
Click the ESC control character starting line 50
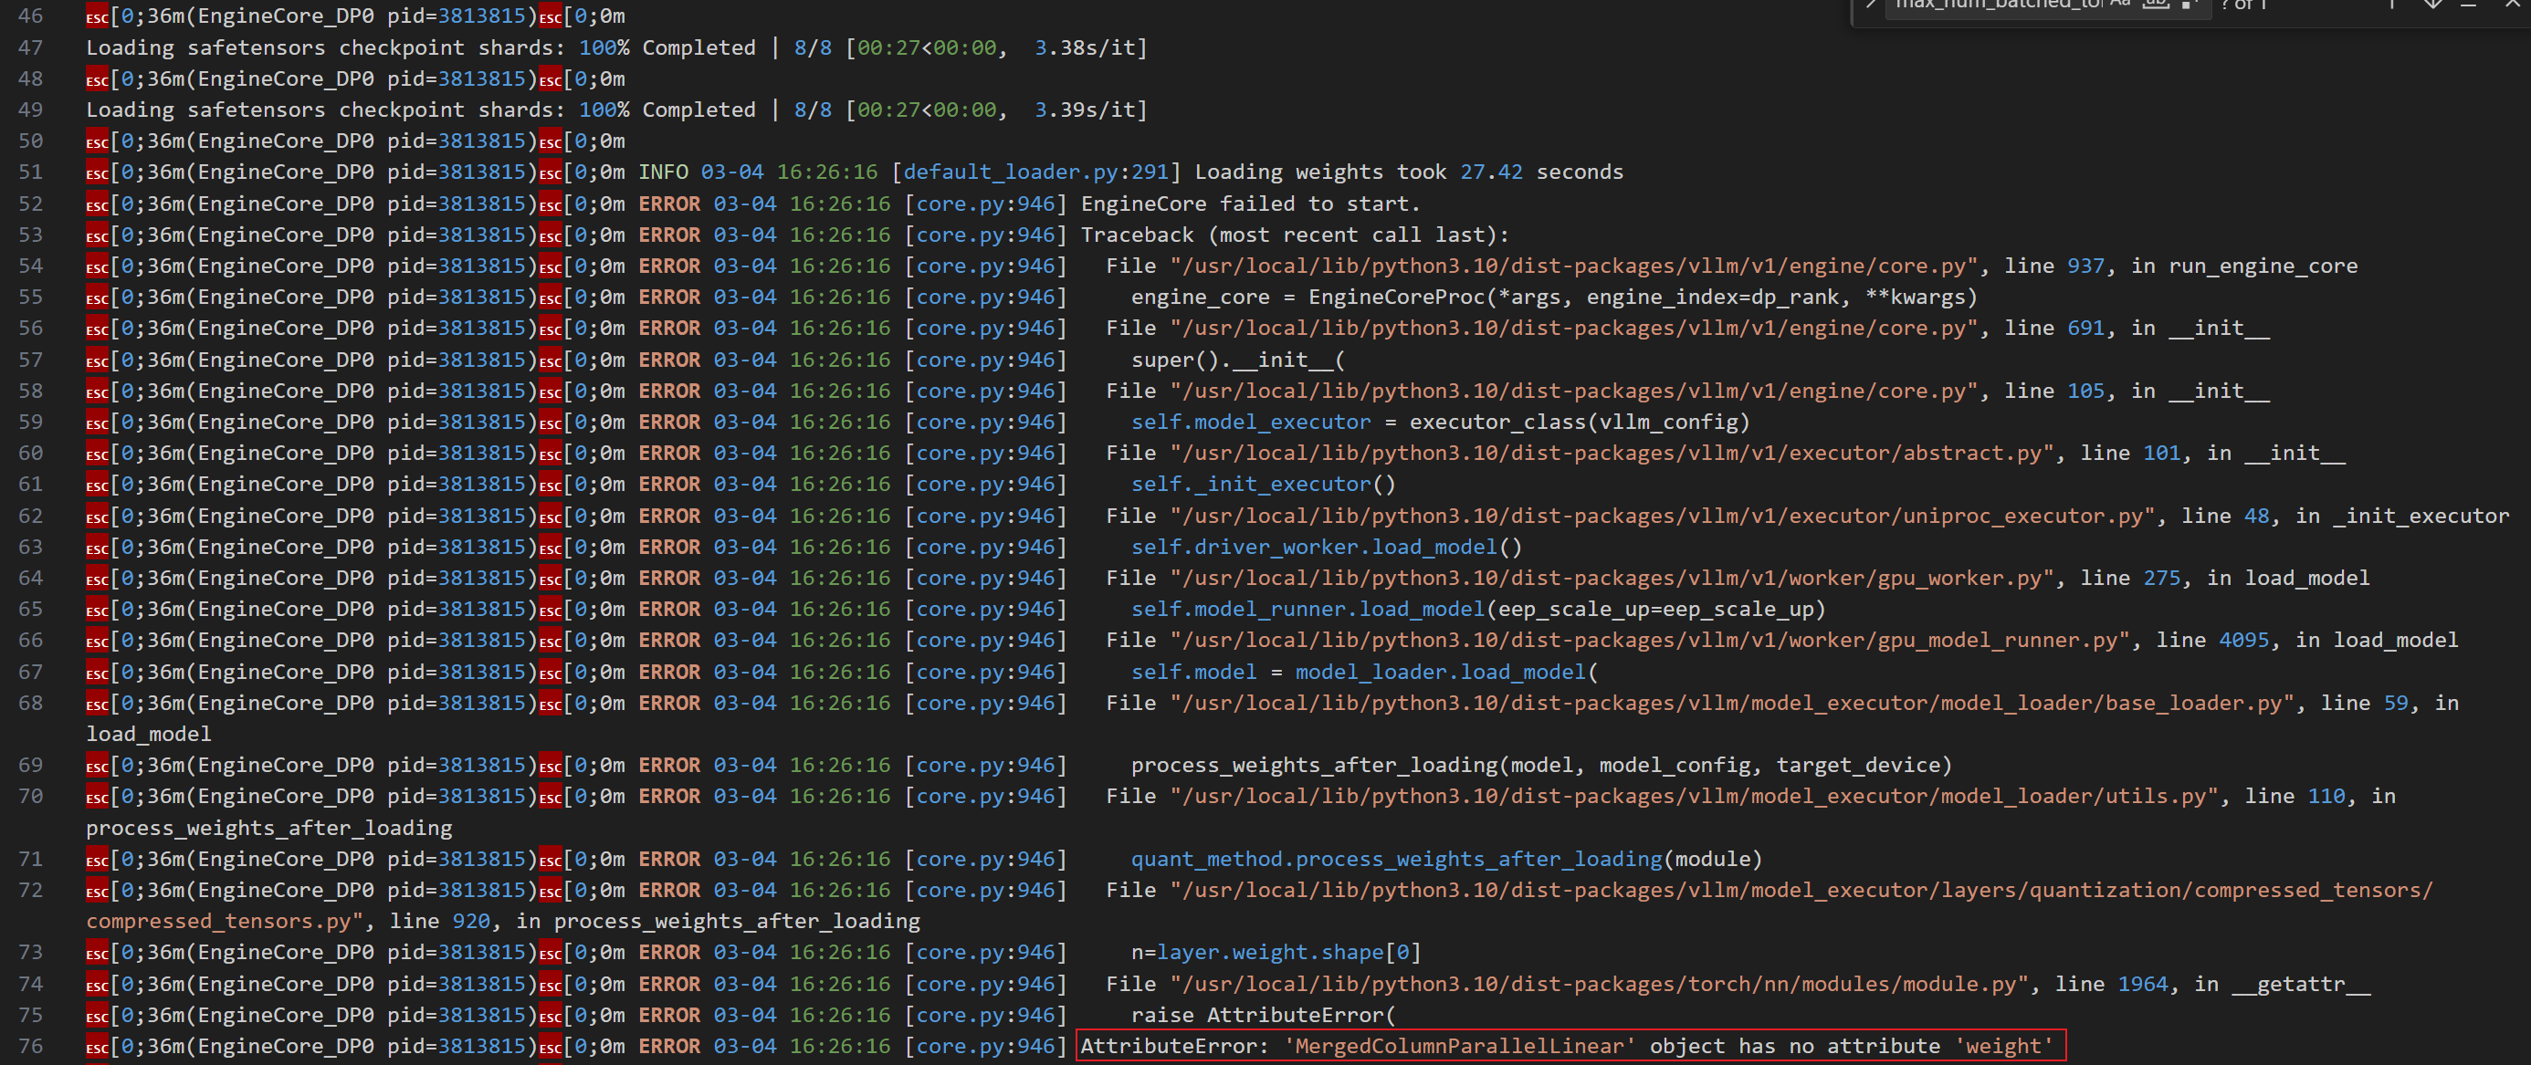pyautogui.click(x=98, y=141)
